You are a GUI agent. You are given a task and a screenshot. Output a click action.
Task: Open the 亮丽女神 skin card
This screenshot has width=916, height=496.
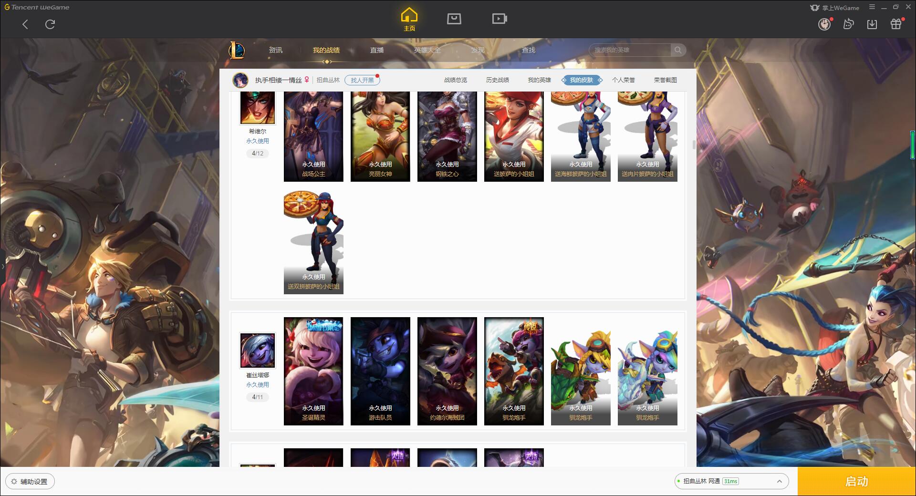point(380,136)
